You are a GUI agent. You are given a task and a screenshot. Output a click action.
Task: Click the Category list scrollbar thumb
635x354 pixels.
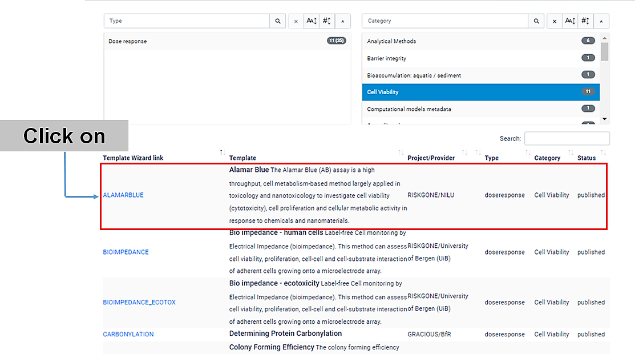(605, 51)
